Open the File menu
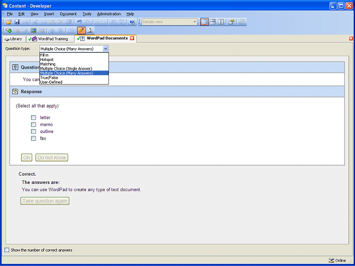 pyautogui.click(x=10, y=14)
